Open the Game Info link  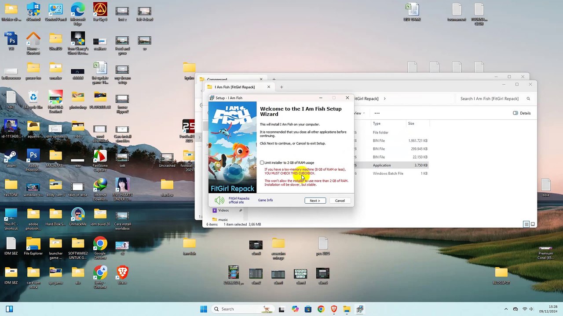265,200
